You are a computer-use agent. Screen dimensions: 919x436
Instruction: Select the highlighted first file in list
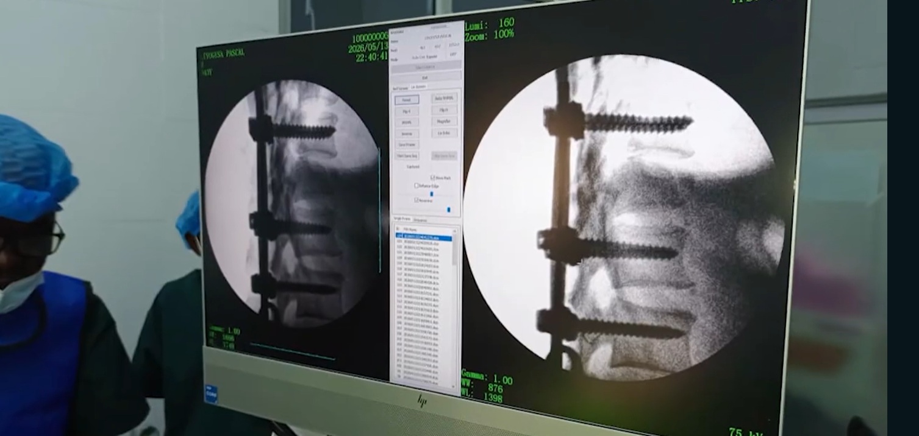(x=424, y=237)
